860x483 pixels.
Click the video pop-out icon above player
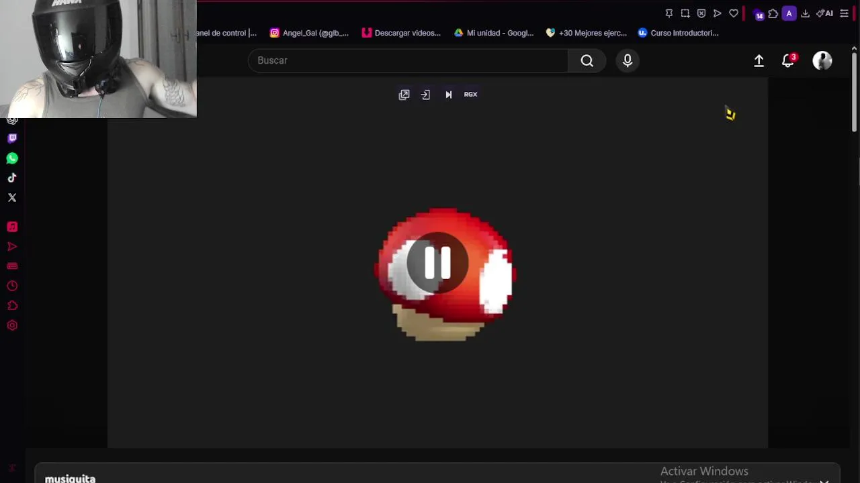coord(404,95)
